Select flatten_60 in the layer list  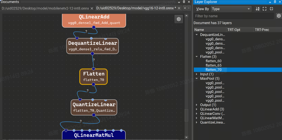tap(214, 61)
